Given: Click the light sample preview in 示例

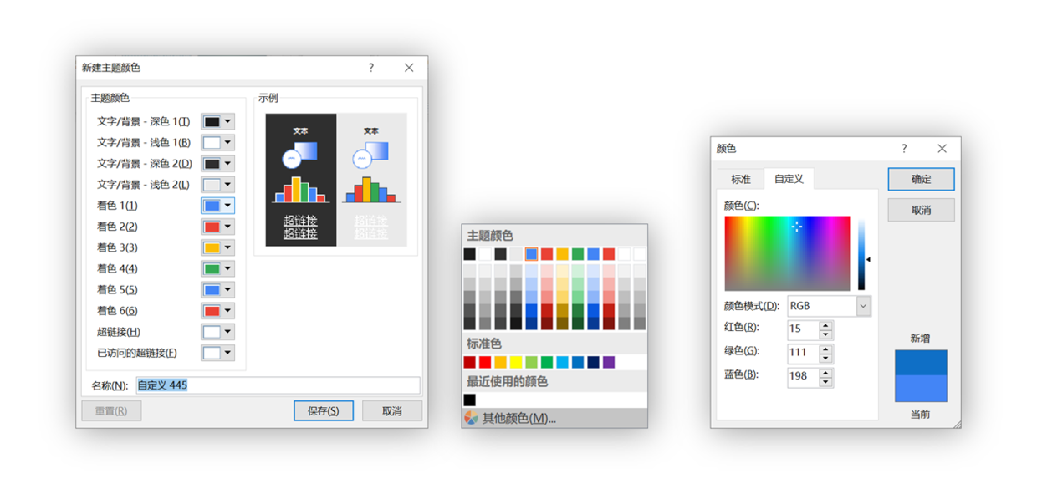Looking at the screenshot, I should coord(371,180).
